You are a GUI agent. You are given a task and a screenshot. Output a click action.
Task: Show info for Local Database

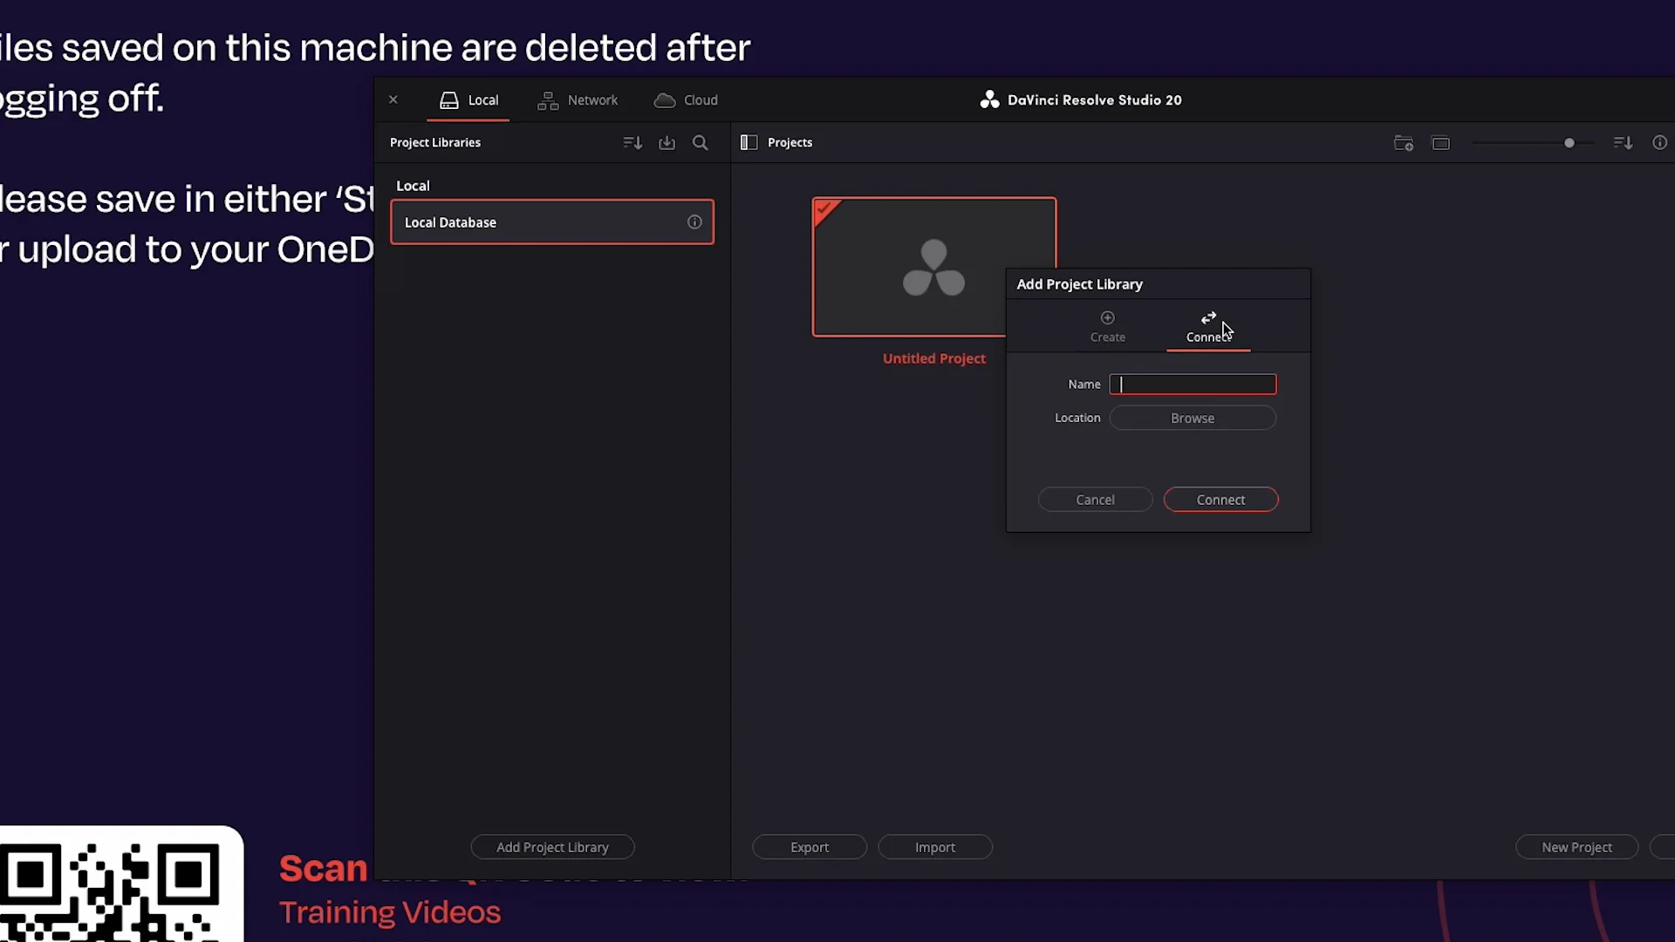tap(694, 222)
